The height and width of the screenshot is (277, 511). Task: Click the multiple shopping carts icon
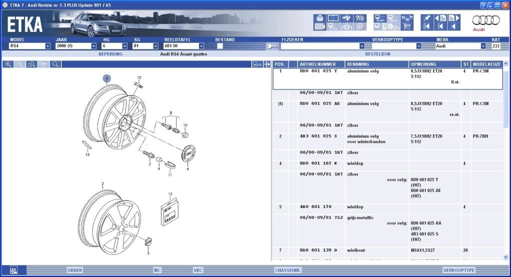point(406,18)
